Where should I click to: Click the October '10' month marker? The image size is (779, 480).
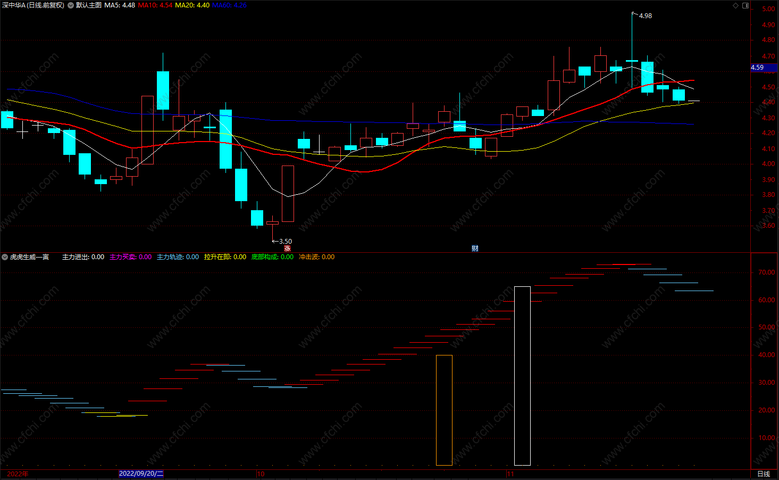pos(261,474)
